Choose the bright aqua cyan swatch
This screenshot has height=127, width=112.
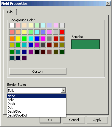[x=31, y=39]
